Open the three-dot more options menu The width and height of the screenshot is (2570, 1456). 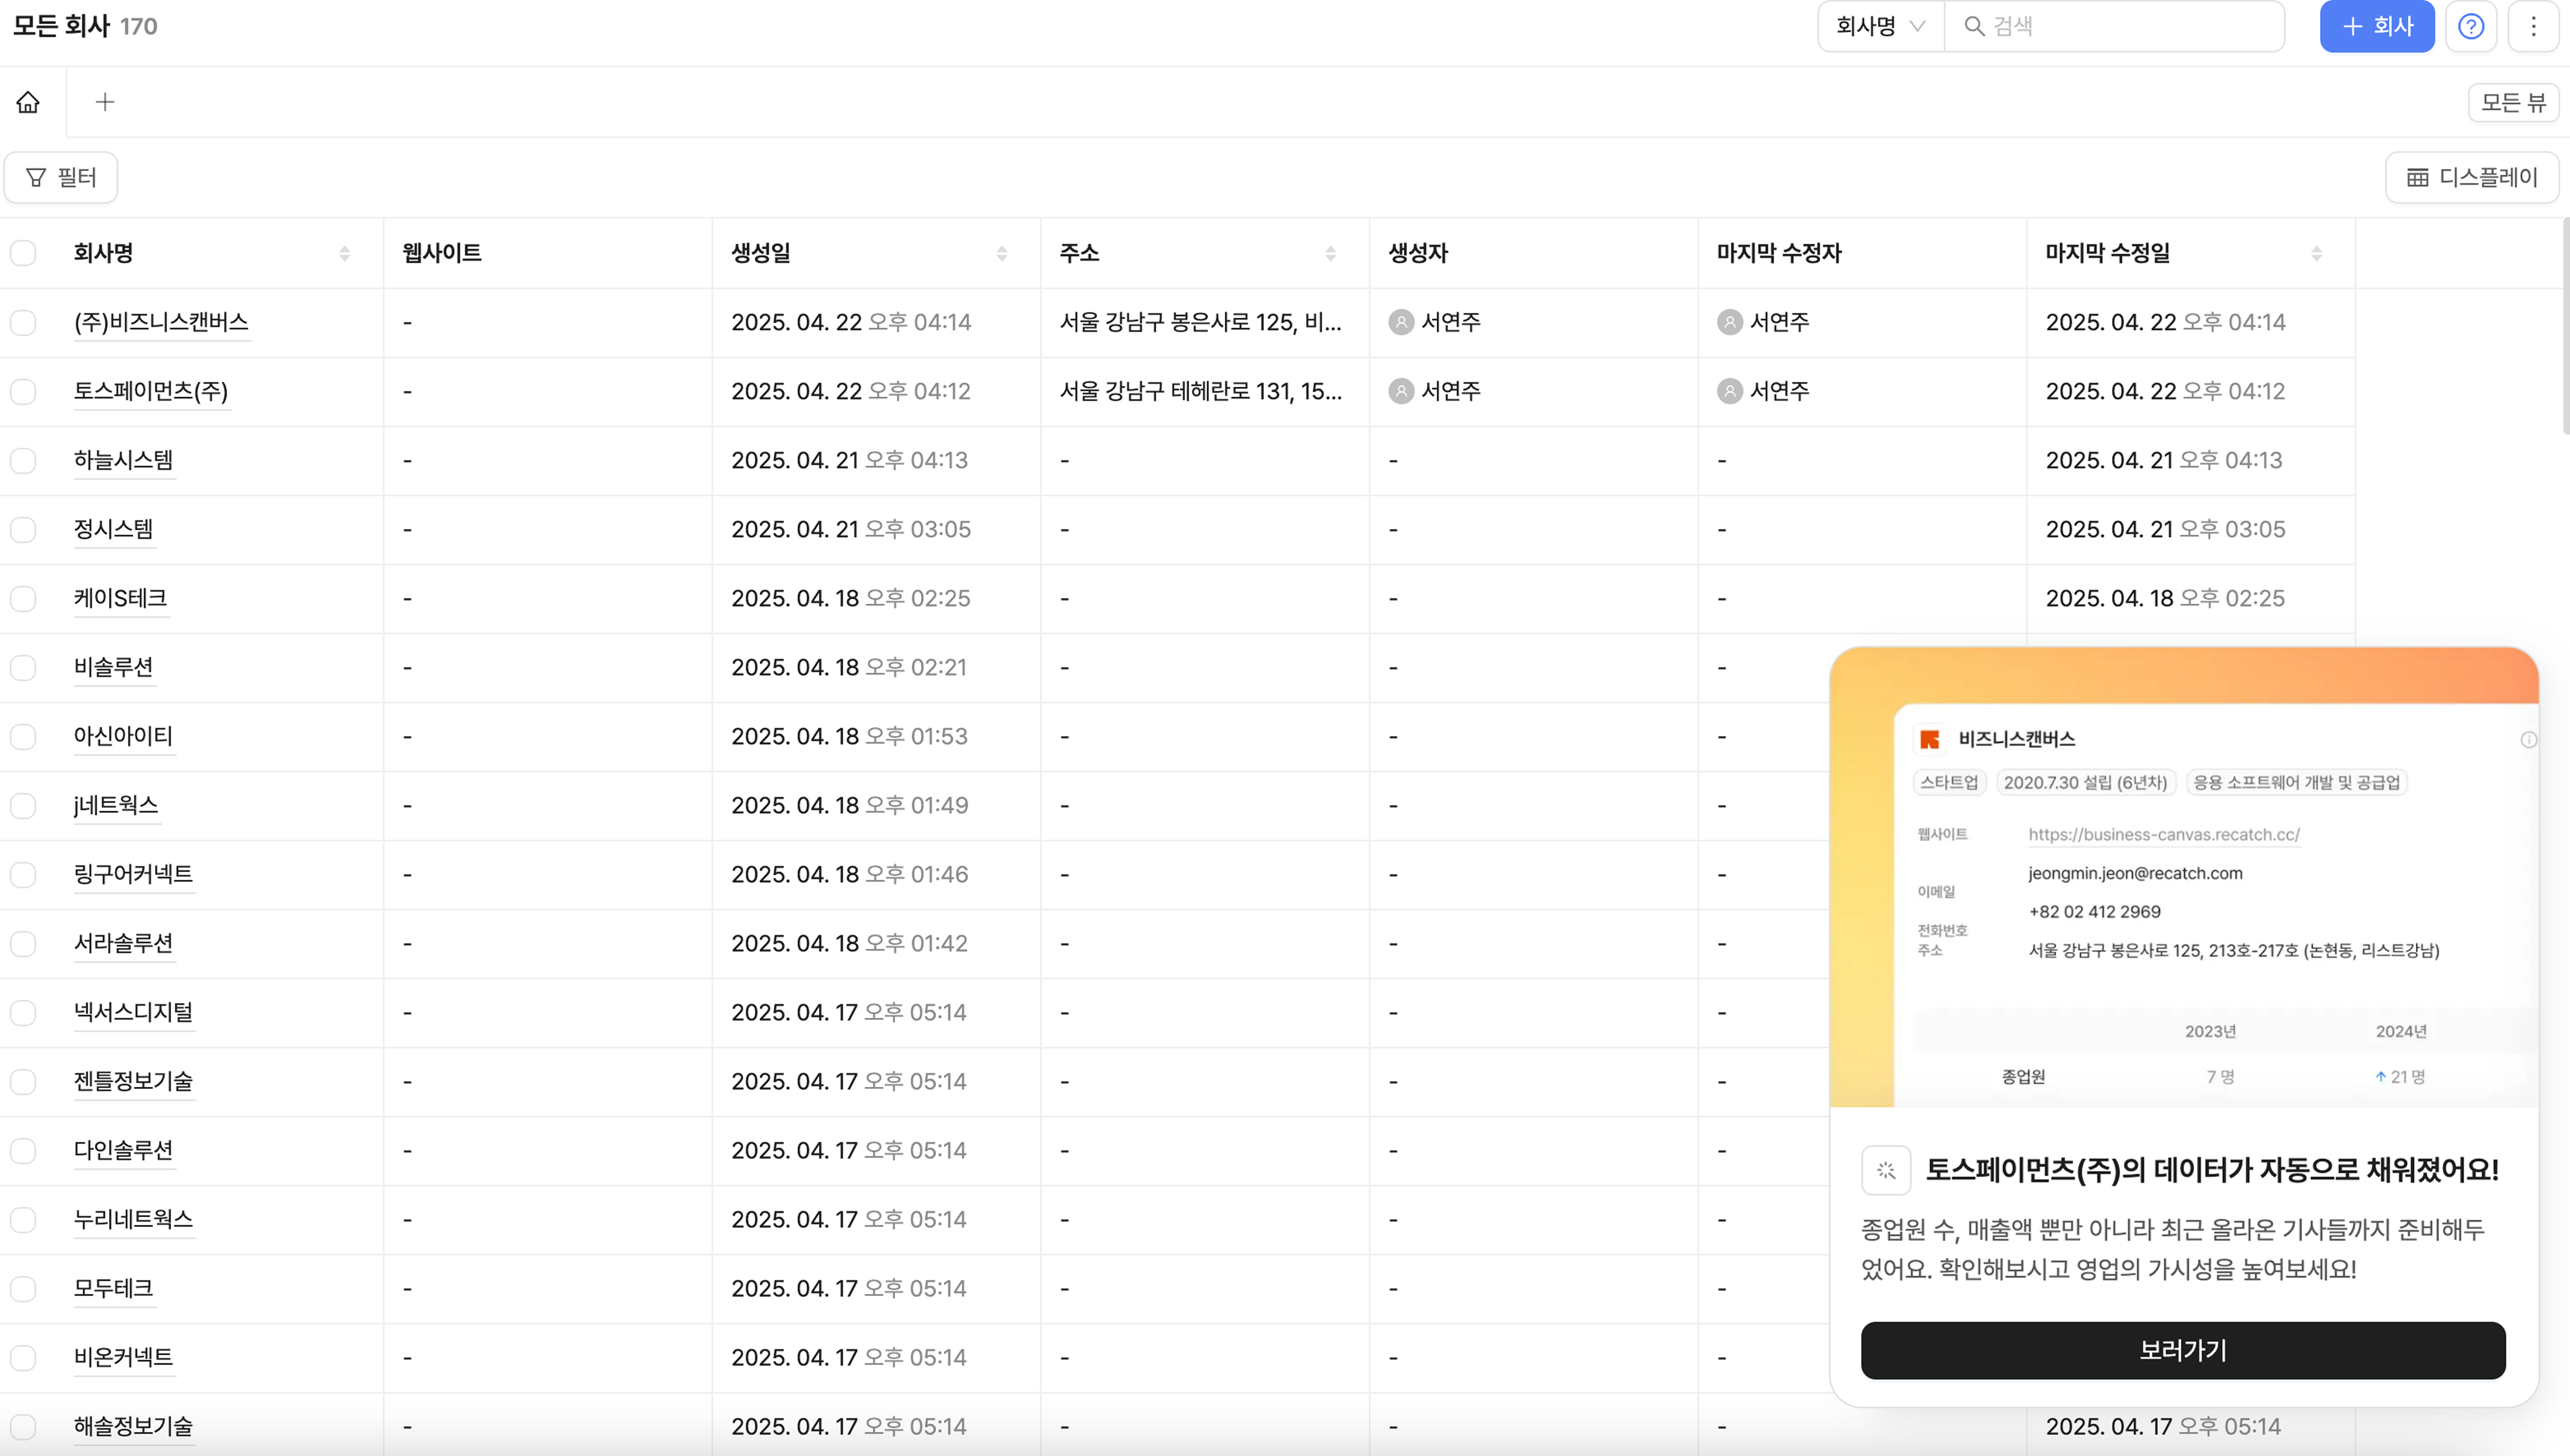pyautogui.click(x=2533, y=26)
